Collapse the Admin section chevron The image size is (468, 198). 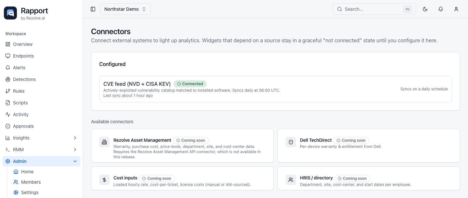(x=75, y=161)
